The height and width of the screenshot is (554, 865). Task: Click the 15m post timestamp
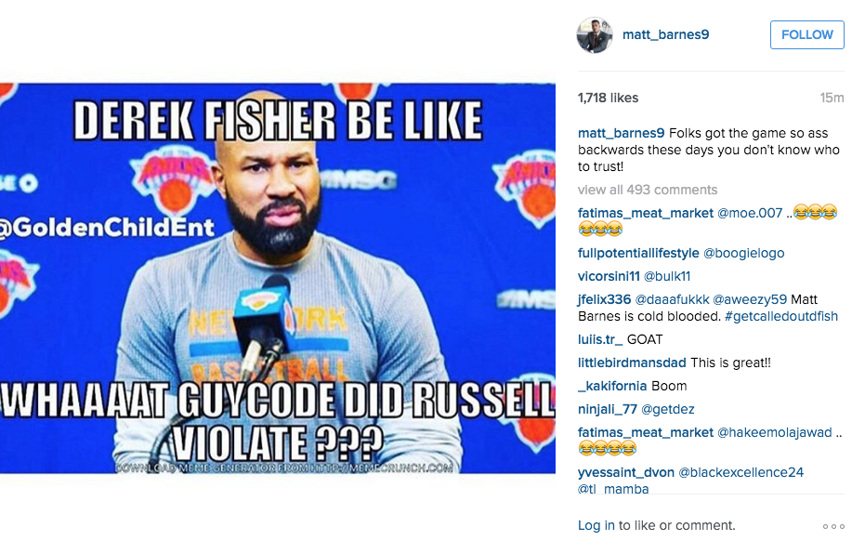(832, 98)
